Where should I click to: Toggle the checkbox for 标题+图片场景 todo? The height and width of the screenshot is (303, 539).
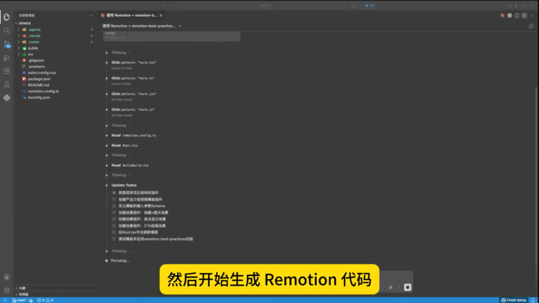pyautogui.click(x=114, y=213)
